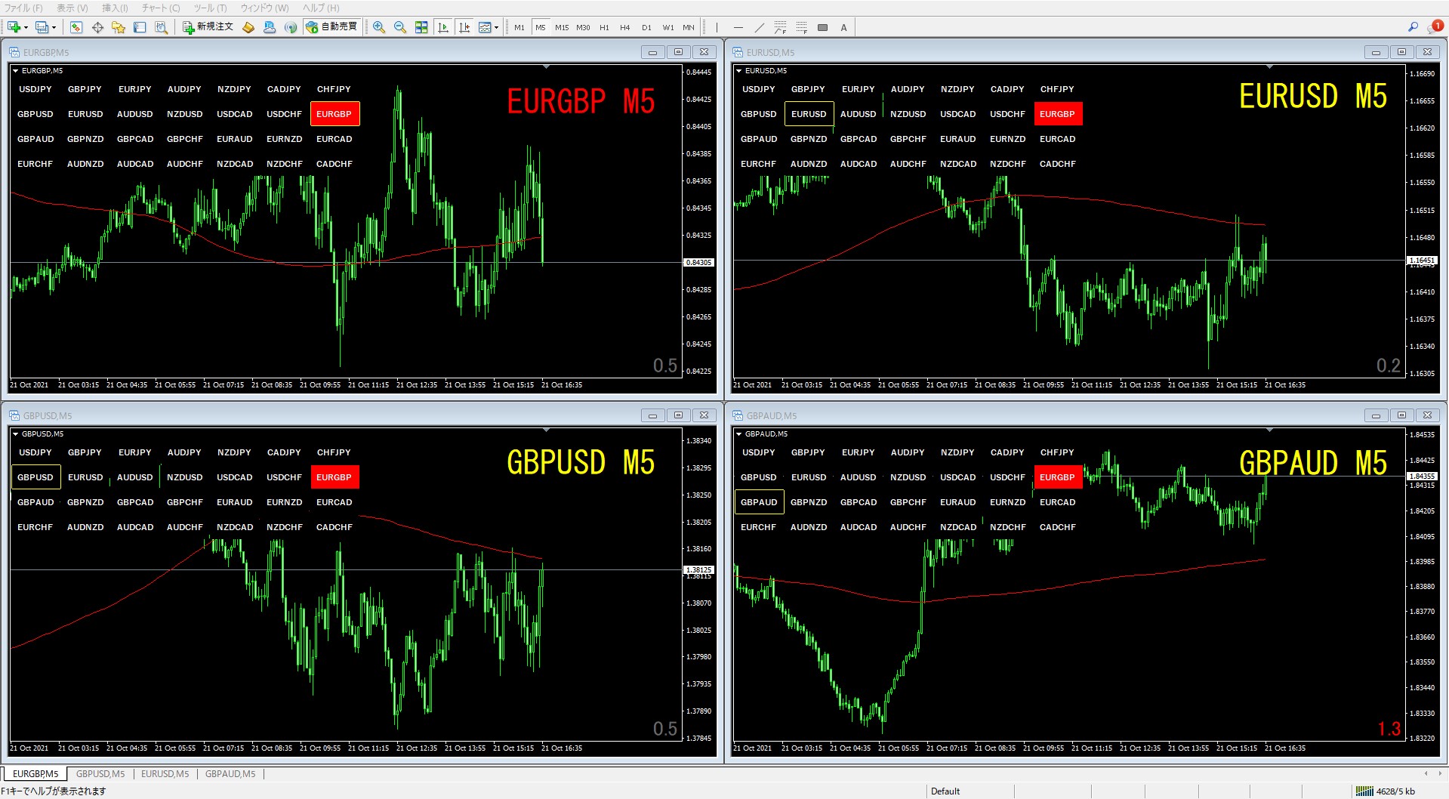Open the 挿入 (I) menu
The image size is (1449, 799).
115,8
